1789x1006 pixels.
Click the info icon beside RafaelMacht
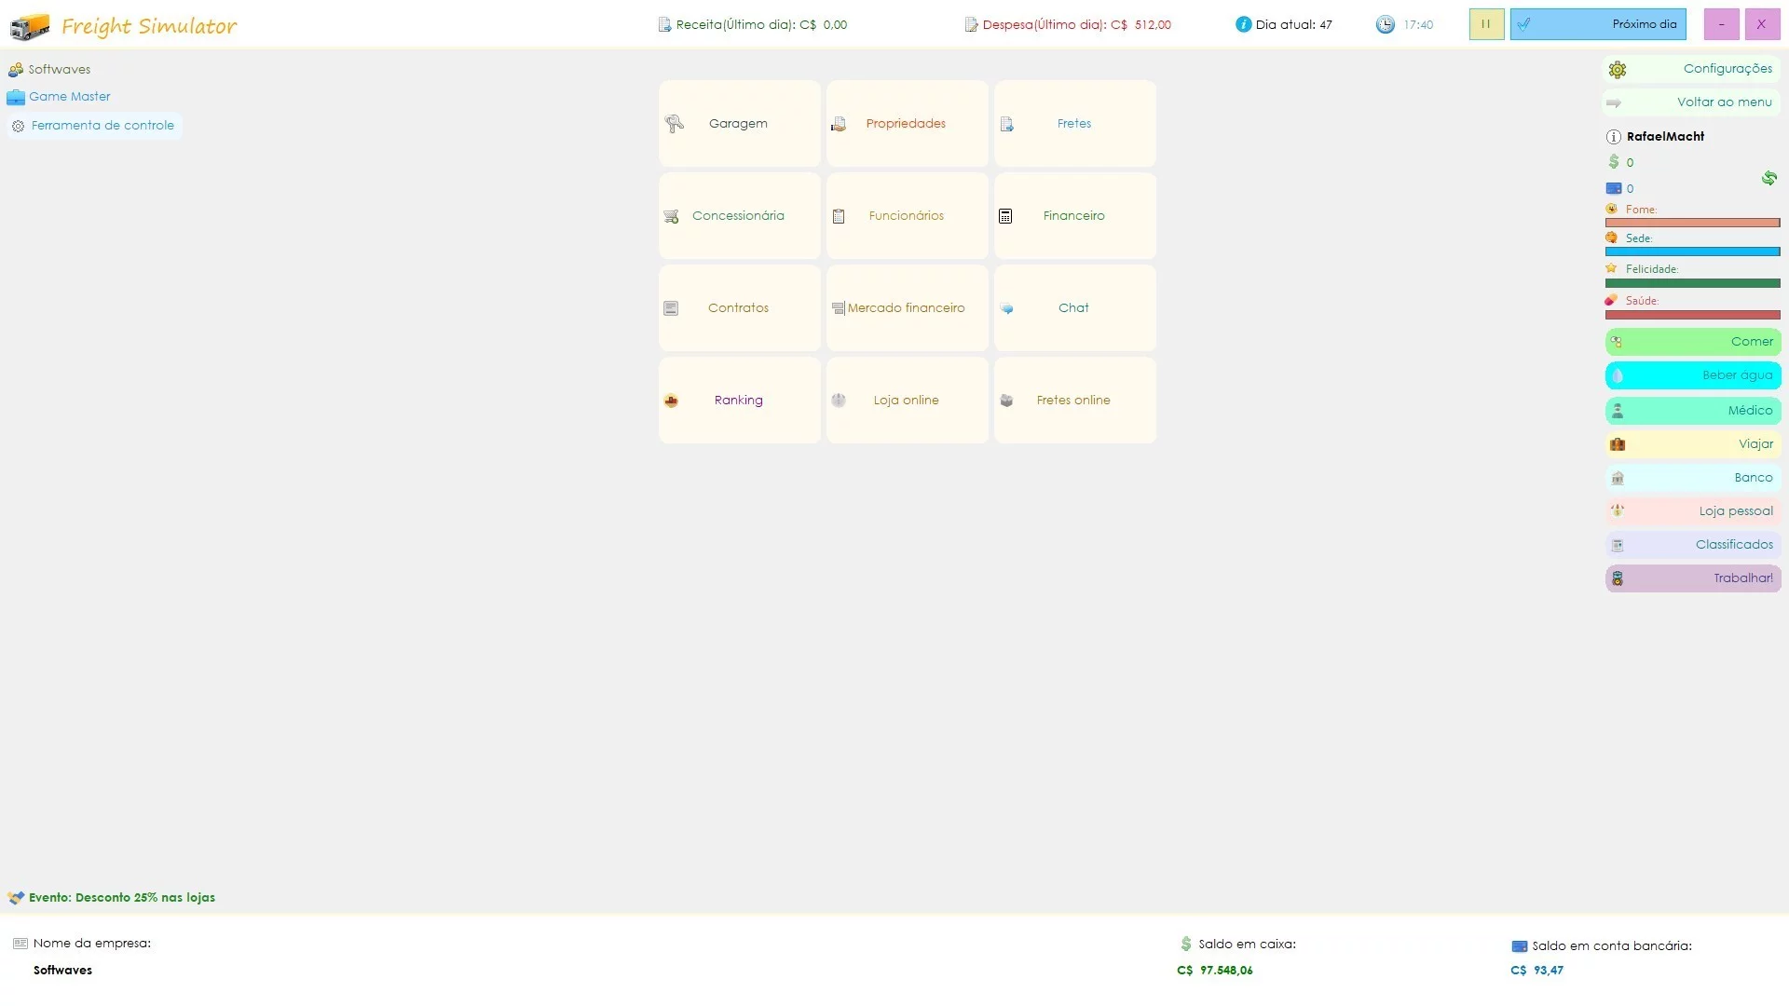point(1614,137)
